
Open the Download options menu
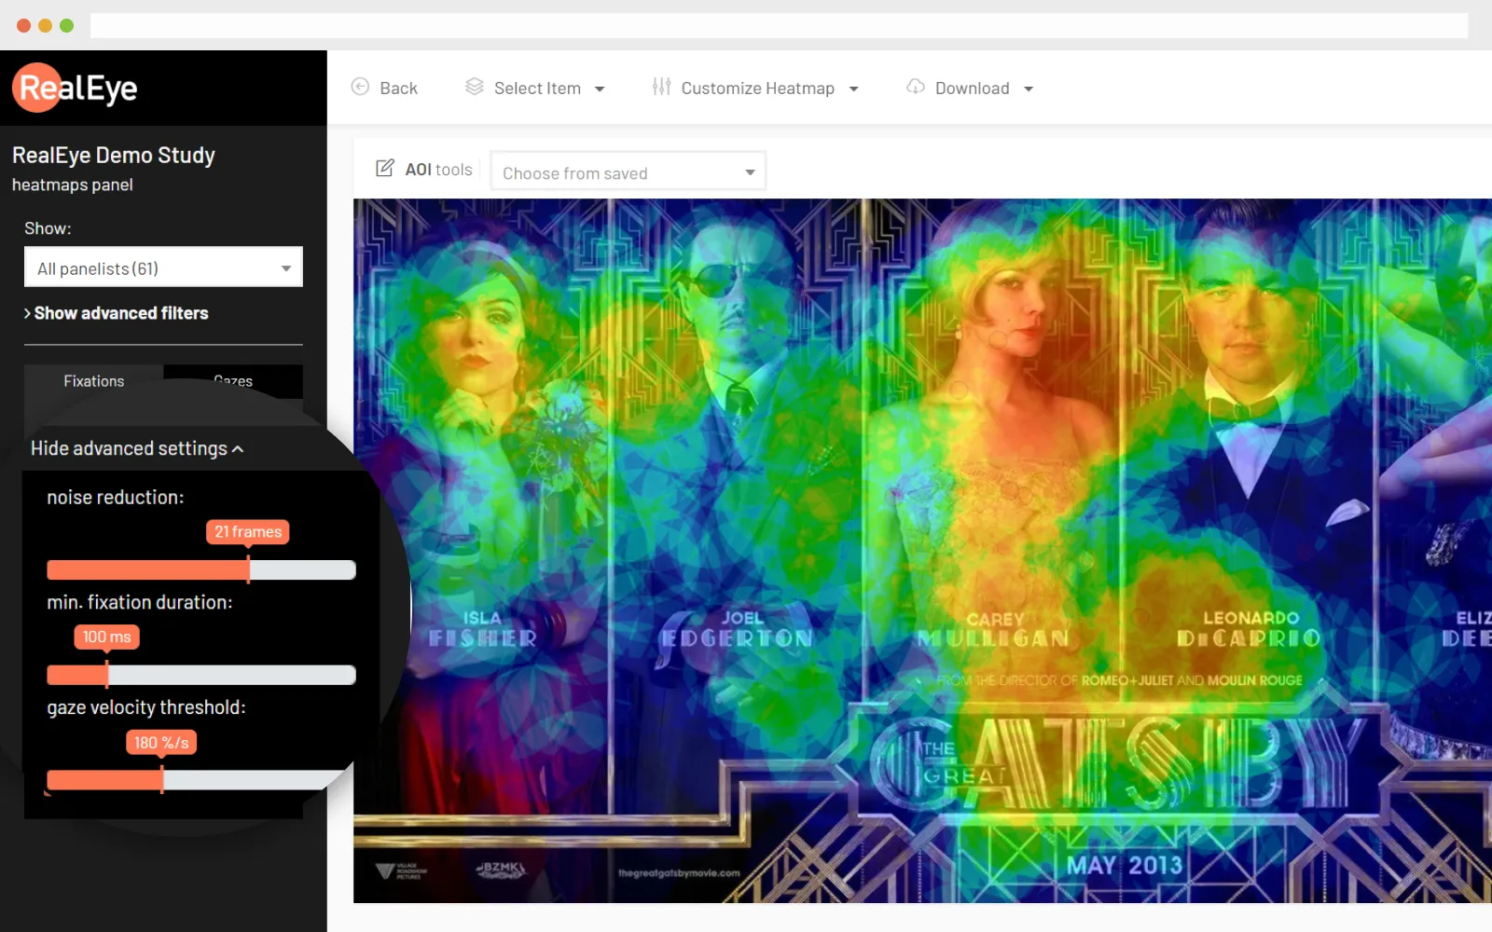pos(1029,88)
